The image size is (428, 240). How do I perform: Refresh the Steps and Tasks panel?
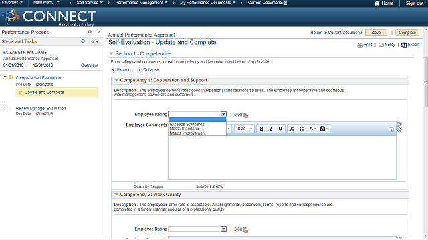[83, 41]
